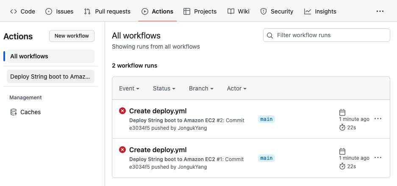Click the New workflow button
This screenshot has height=186, width=397.
coord(72,36)
